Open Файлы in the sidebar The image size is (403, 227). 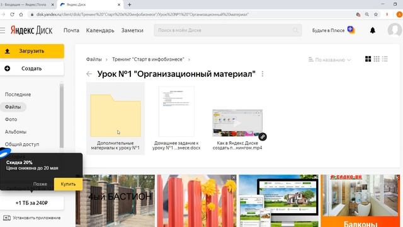point(13,107)
